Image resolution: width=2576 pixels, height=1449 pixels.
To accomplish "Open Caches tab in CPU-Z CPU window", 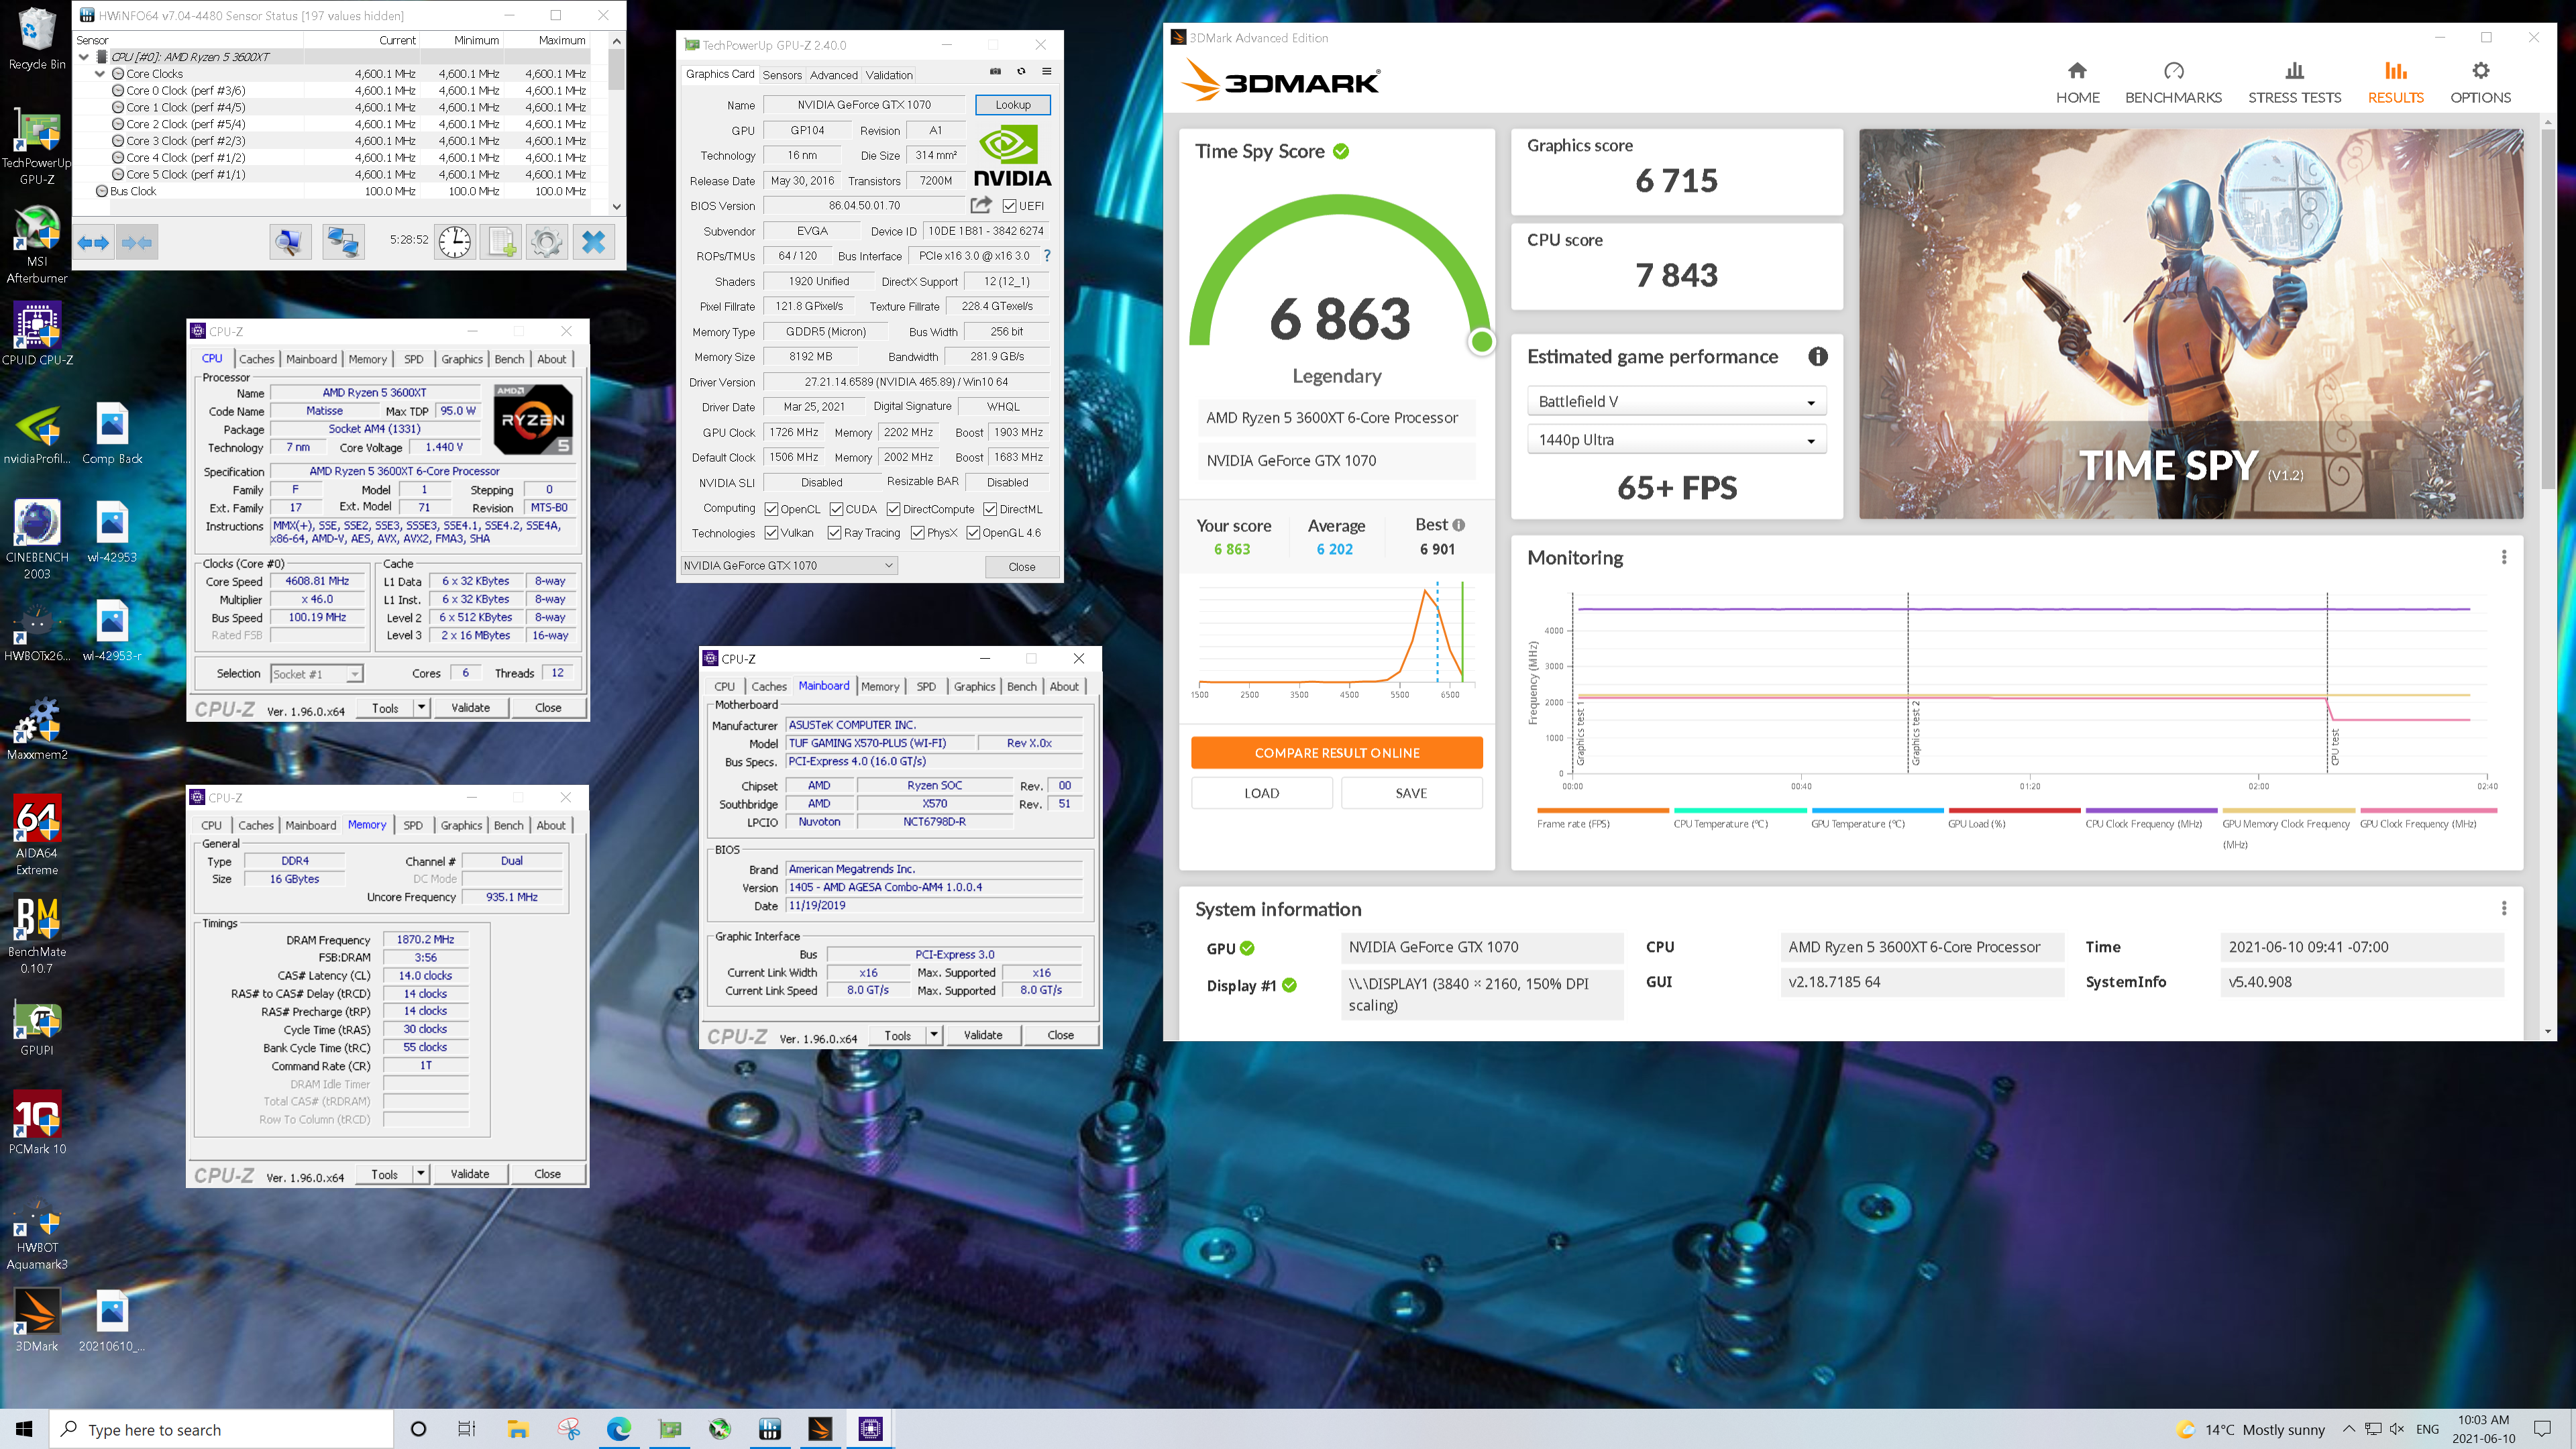I will tap(256, 359).
